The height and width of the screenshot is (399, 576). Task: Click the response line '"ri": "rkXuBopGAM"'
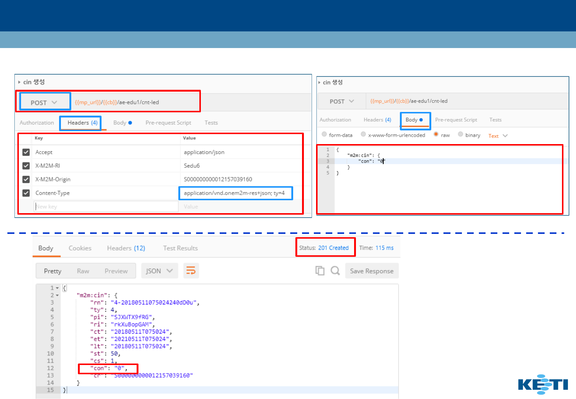(123, 324)
